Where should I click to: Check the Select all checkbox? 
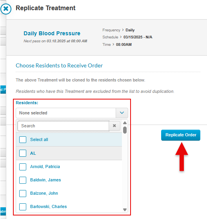(x=23, y=139)
